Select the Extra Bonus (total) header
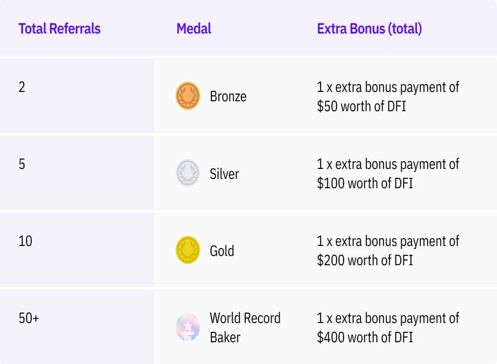 click(x=369, y=29)
